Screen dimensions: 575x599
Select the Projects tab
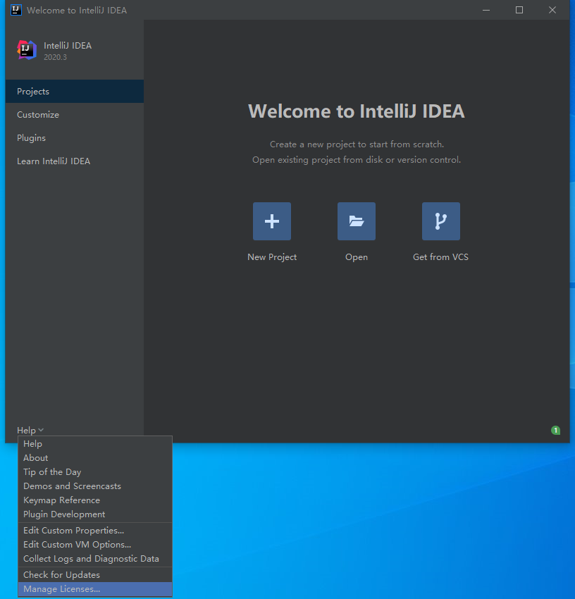point(75,92)
